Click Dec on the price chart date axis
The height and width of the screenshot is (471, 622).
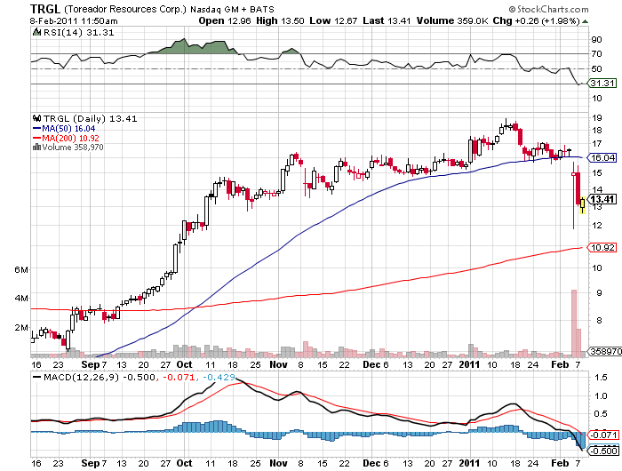click(x=371, y=364)
